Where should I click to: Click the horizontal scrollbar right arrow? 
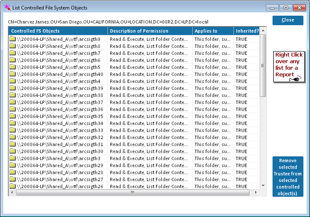click(x=256, y=193)
